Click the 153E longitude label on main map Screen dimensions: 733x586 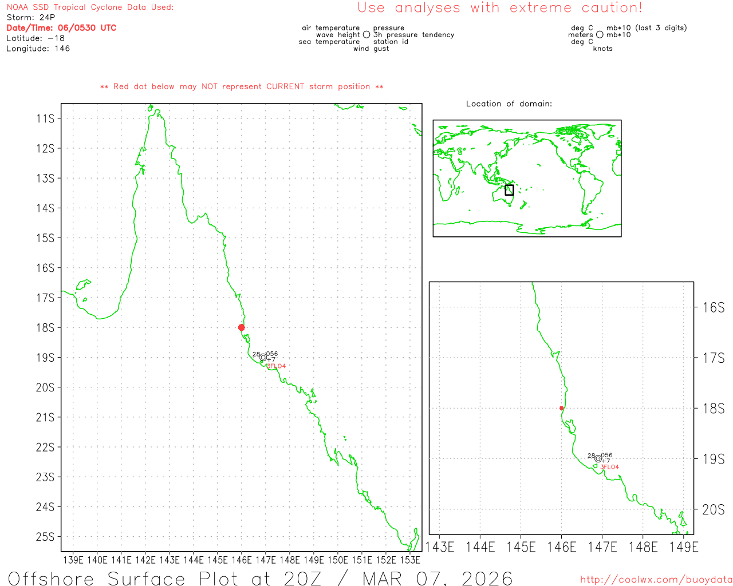coord(410,560)
